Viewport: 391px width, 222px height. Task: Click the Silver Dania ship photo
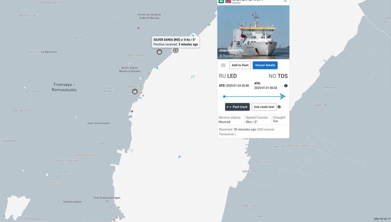click(x=253, y=32)
